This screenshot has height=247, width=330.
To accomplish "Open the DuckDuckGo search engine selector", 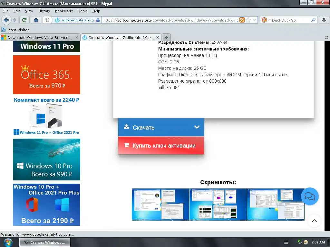I will point(266,20).
